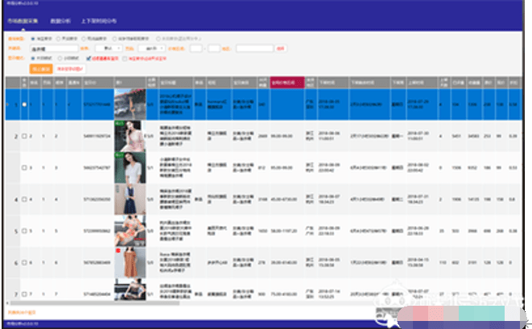Tick the checkbox in table row 2
This screenshot has width=532, height=329.
pos(24,136)
